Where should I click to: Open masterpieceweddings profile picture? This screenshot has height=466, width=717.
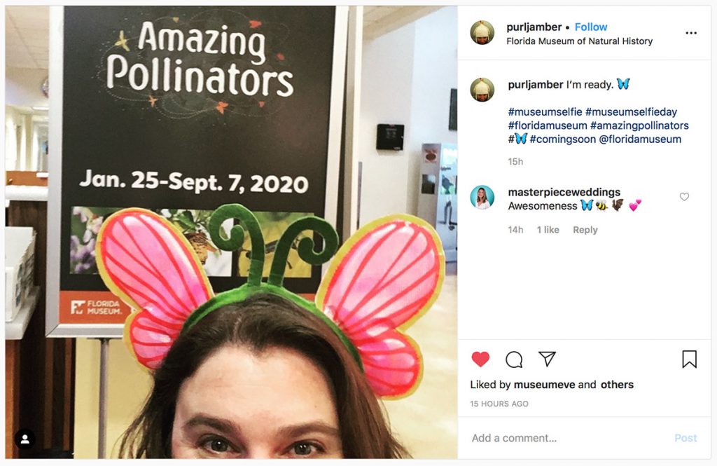482,198
